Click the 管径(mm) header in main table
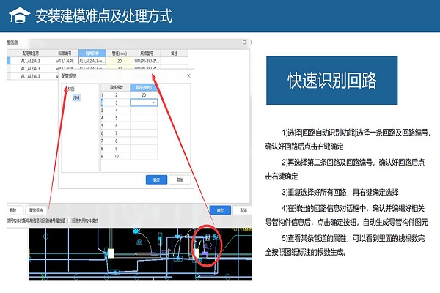Image resolution: width=440 pixels, height=293 pixels. 119,53
